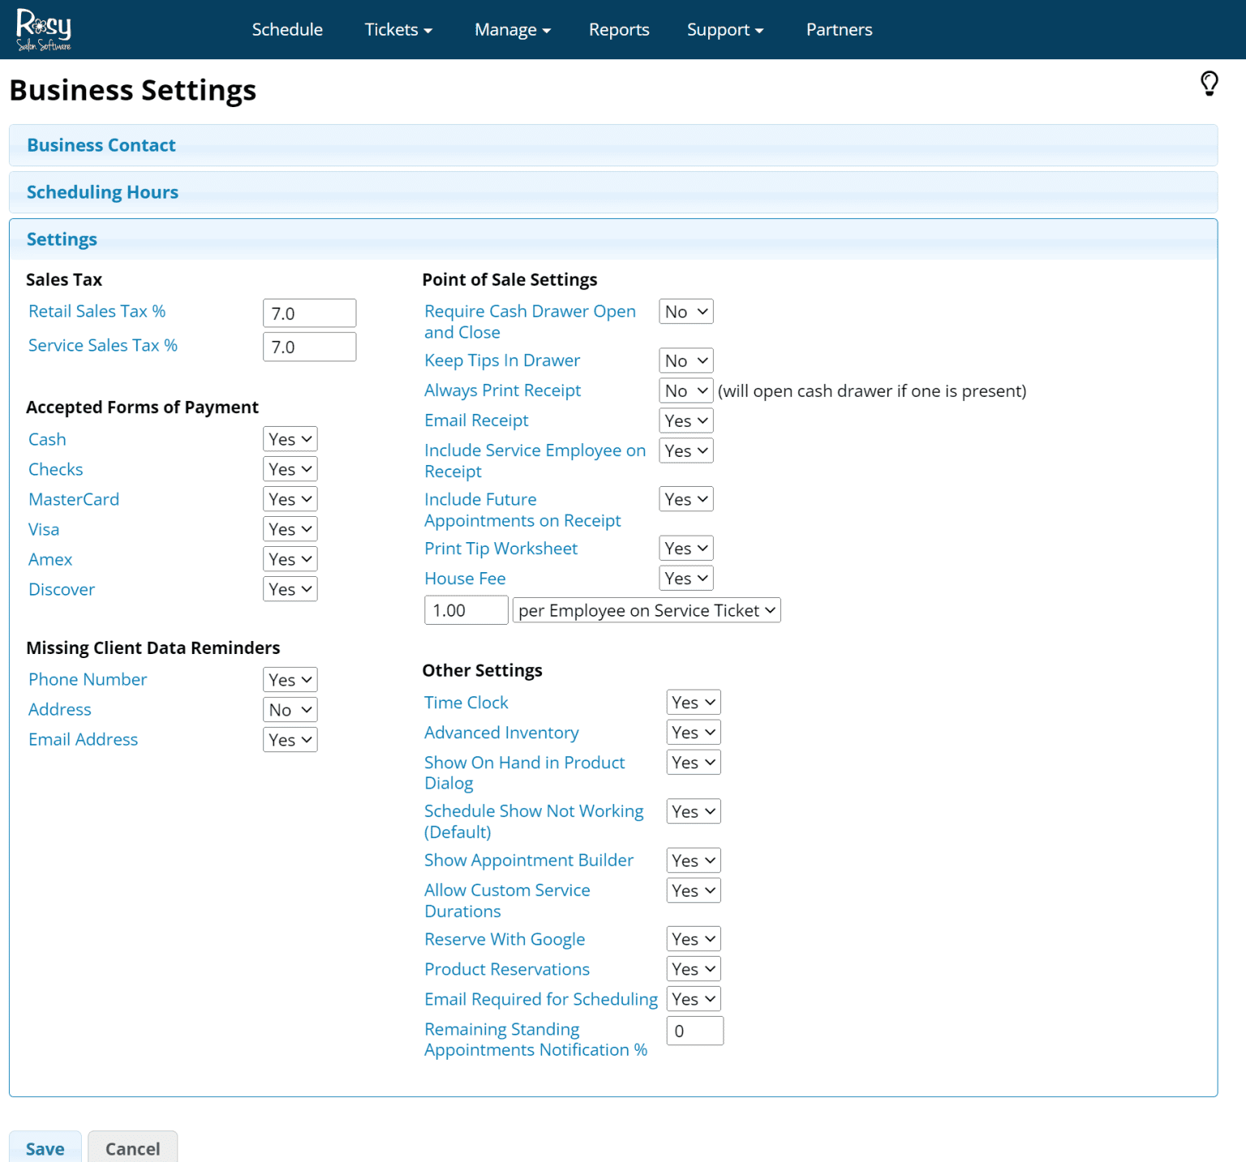Click the Retail Sales Tax % field

[309, 313]
